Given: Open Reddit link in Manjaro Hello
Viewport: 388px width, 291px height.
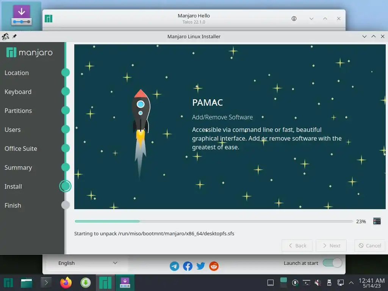Looking at the screenshot, I should [x=214, y=266].
